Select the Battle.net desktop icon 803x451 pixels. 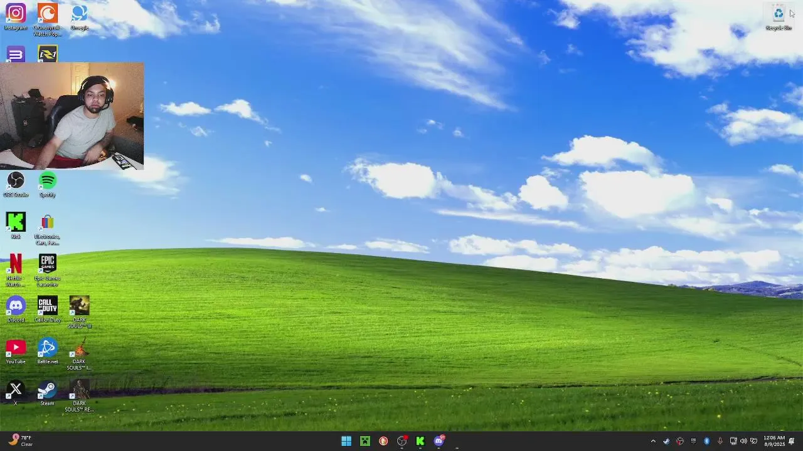click(47, 351)
